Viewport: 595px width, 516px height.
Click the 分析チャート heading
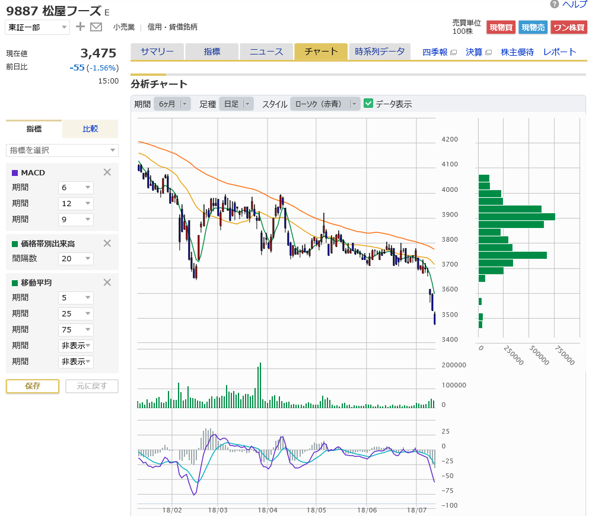tap(159, 84)
